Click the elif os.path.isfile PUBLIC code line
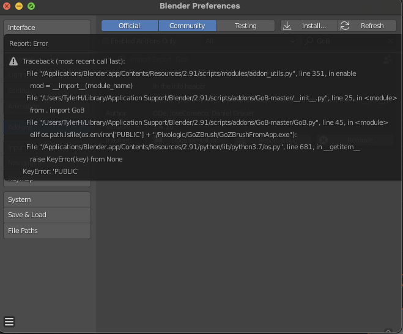403x334 pixels. tap(163, 135)
